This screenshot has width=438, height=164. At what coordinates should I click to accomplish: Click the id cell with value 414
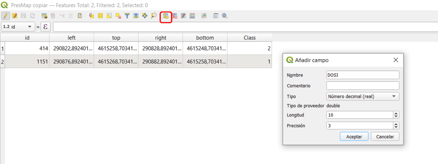pyautogui.click(x=27, y=48)
